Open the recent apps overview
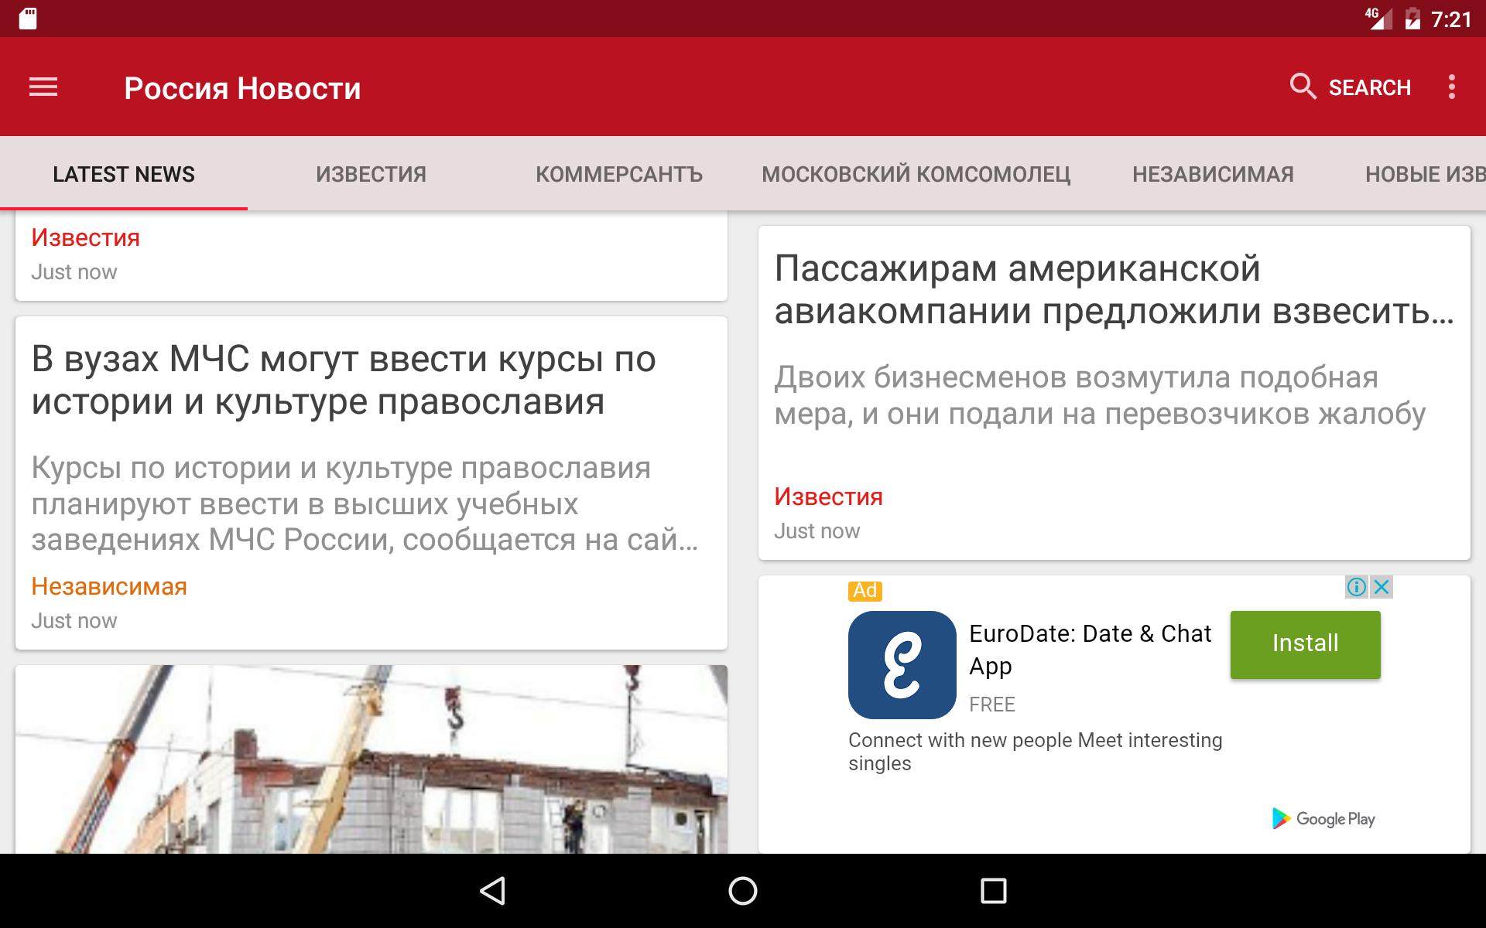 point(993,891)
